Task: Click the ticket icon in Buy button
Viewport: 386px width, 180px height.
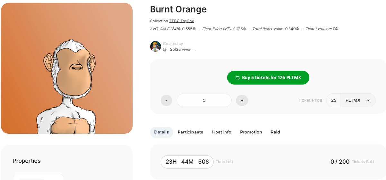Action: click(x=237, y=78)
